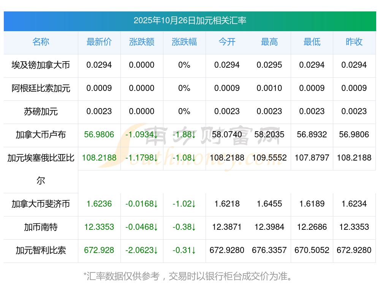Click latest price 1.6236

point(99,204)
